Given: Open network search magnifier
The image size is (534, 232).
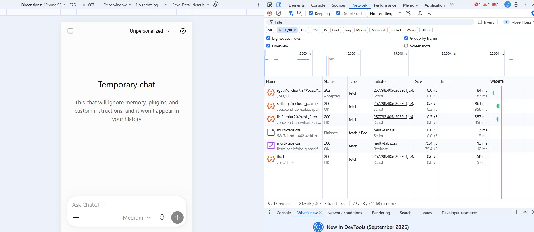Looking at the screenshot, I should coord(299,13).
